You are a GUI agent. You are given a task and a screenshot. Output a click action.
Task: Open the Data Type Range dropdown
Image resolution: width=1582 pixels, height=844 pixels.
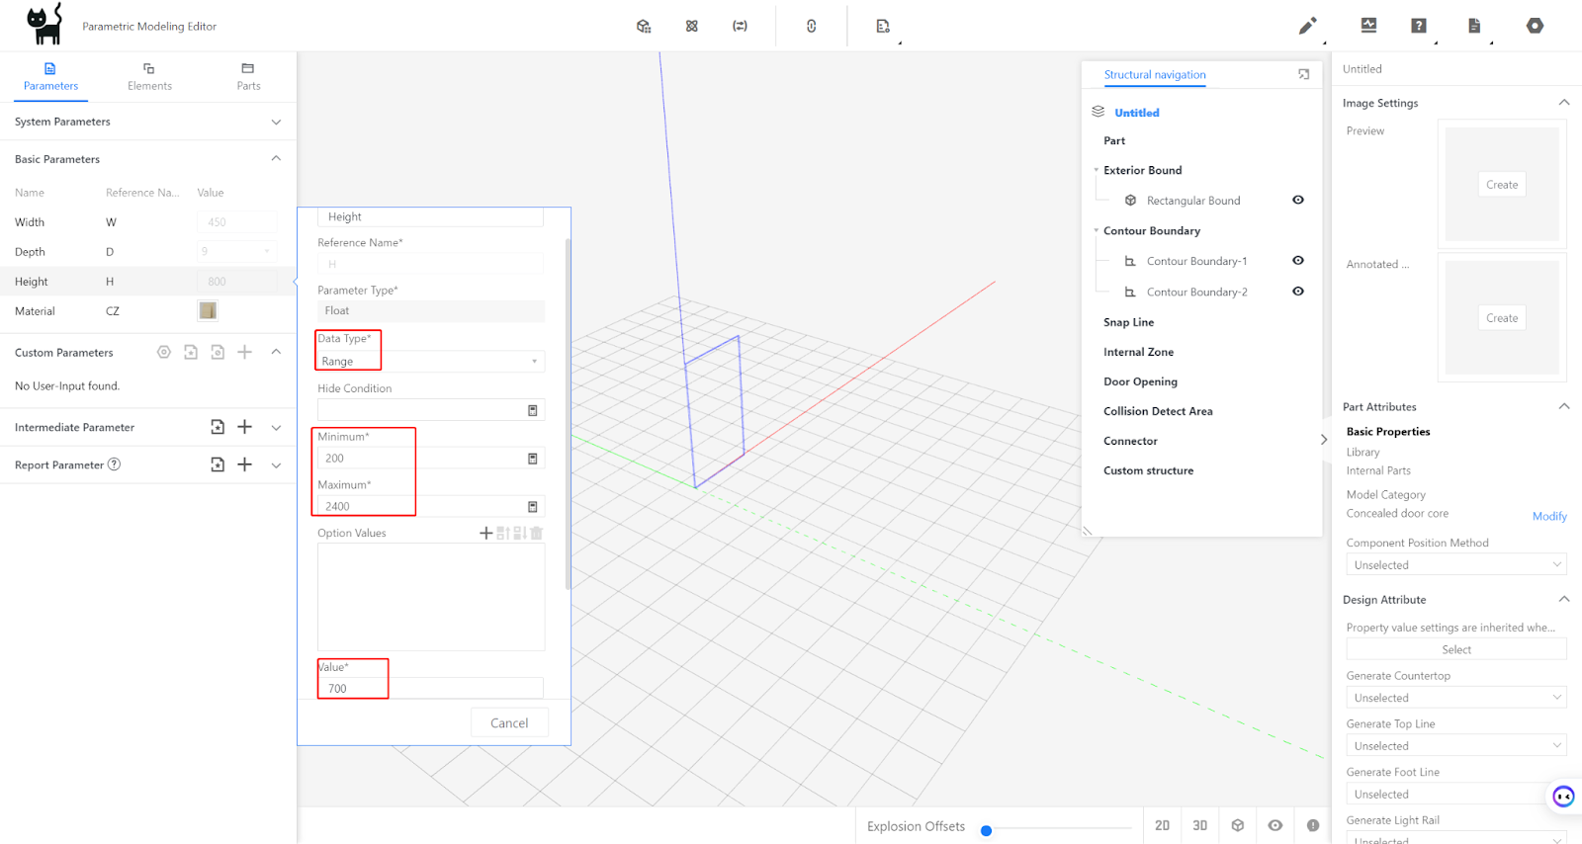[431, 362]
